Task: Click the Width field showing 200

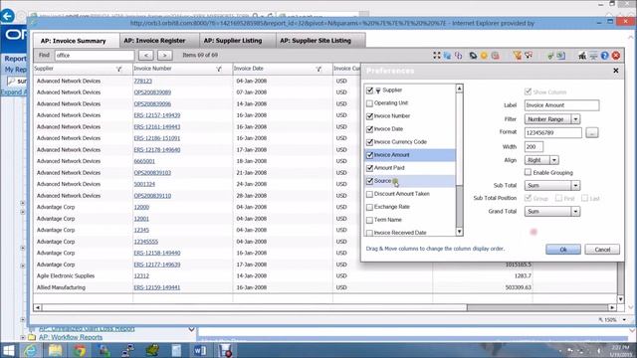Action: tap(533, 146)
